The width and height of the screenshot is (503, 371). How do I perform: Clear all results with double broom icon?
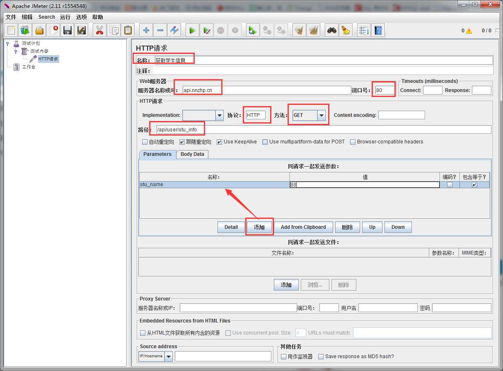[313, 30]
